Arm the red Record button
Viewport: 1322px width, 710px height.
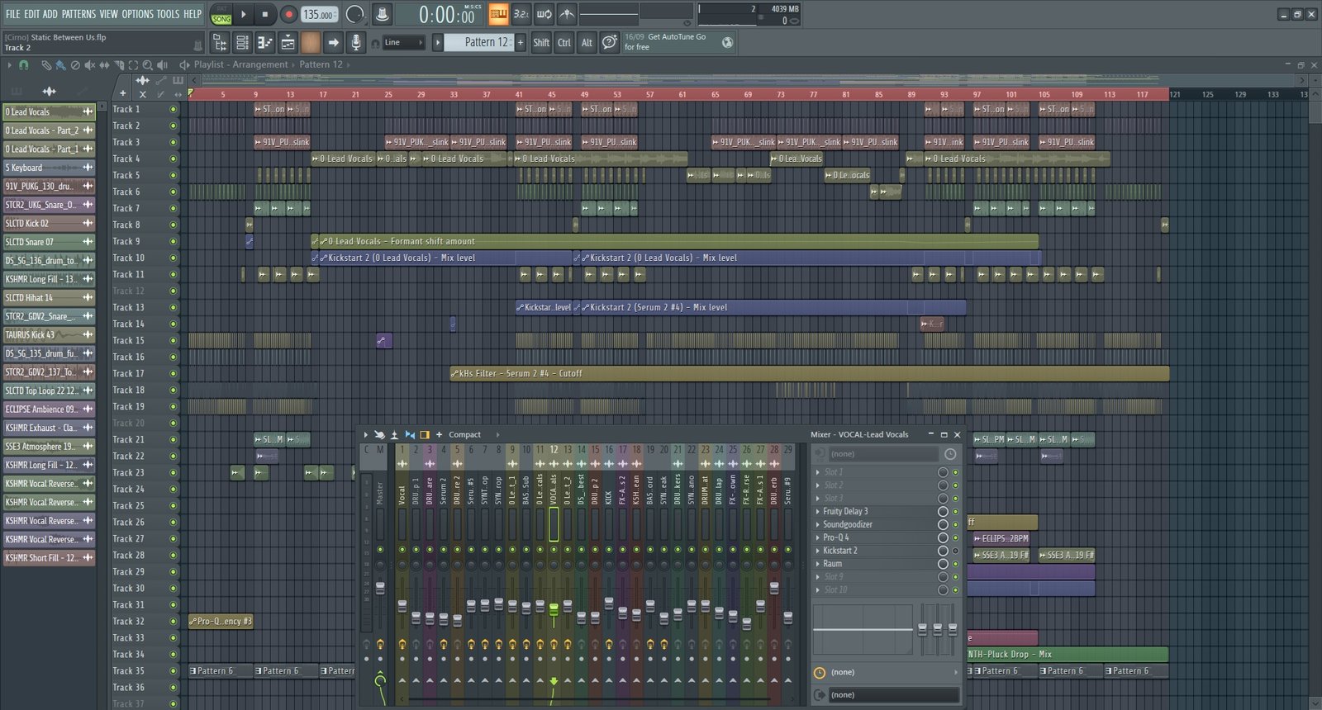tap(288, 14)
